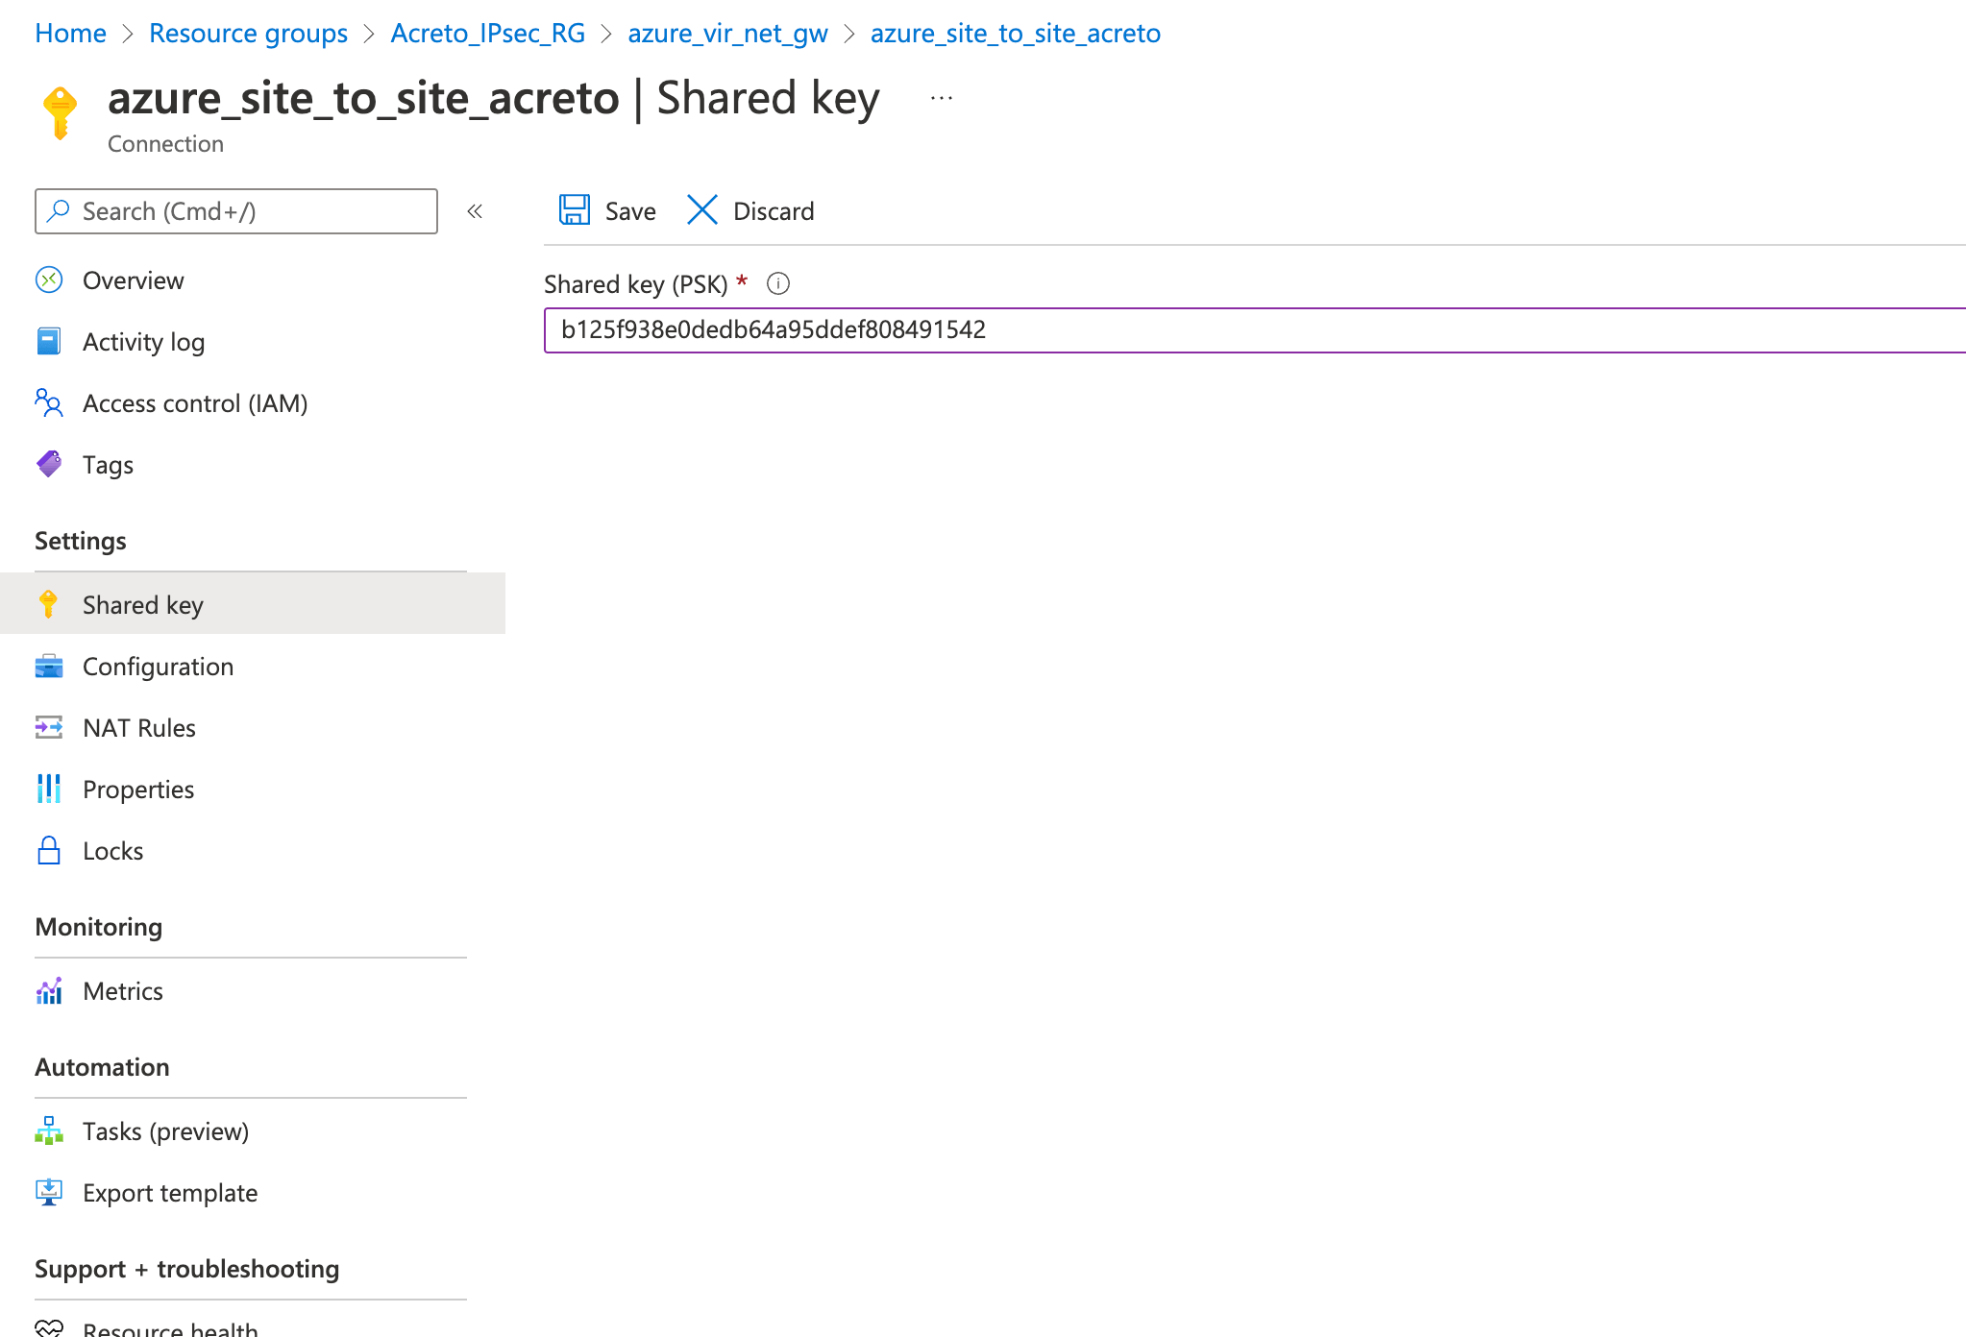Click the Metrics chart icon
The width and height of the screenshot is (1966, 1337).
(49, 990)
